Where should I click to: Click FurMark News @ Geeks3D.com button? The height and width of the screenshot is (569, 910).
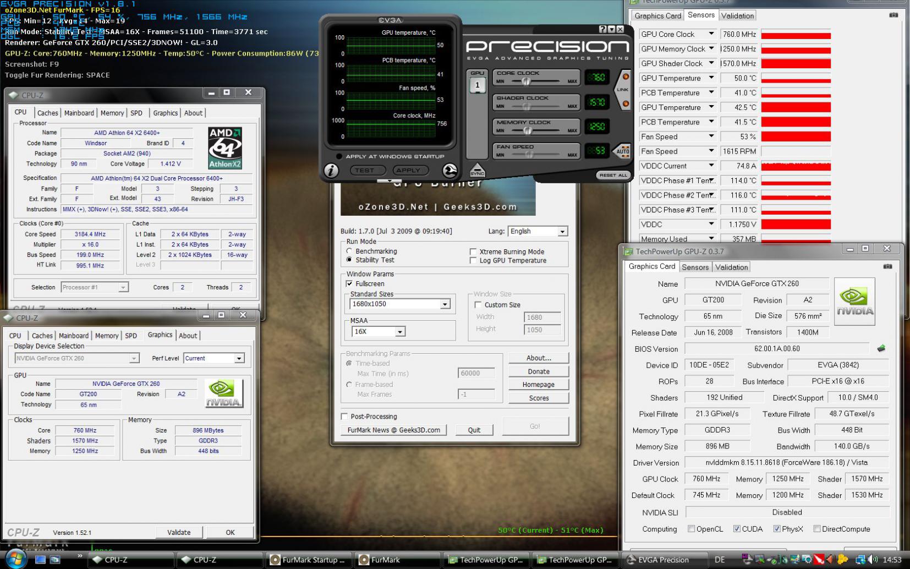394,430
